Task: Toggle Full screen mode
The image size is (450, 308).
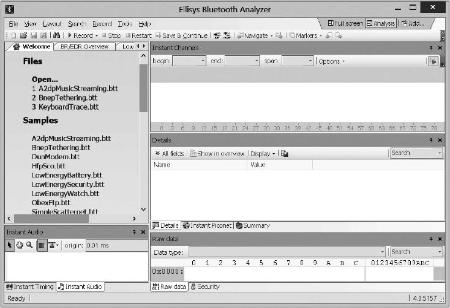Action: [x=345, y=23]
